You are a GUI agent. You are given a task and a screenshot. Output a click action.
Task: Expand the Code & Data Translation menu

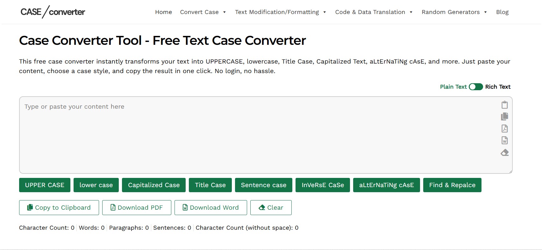point(374,12)
